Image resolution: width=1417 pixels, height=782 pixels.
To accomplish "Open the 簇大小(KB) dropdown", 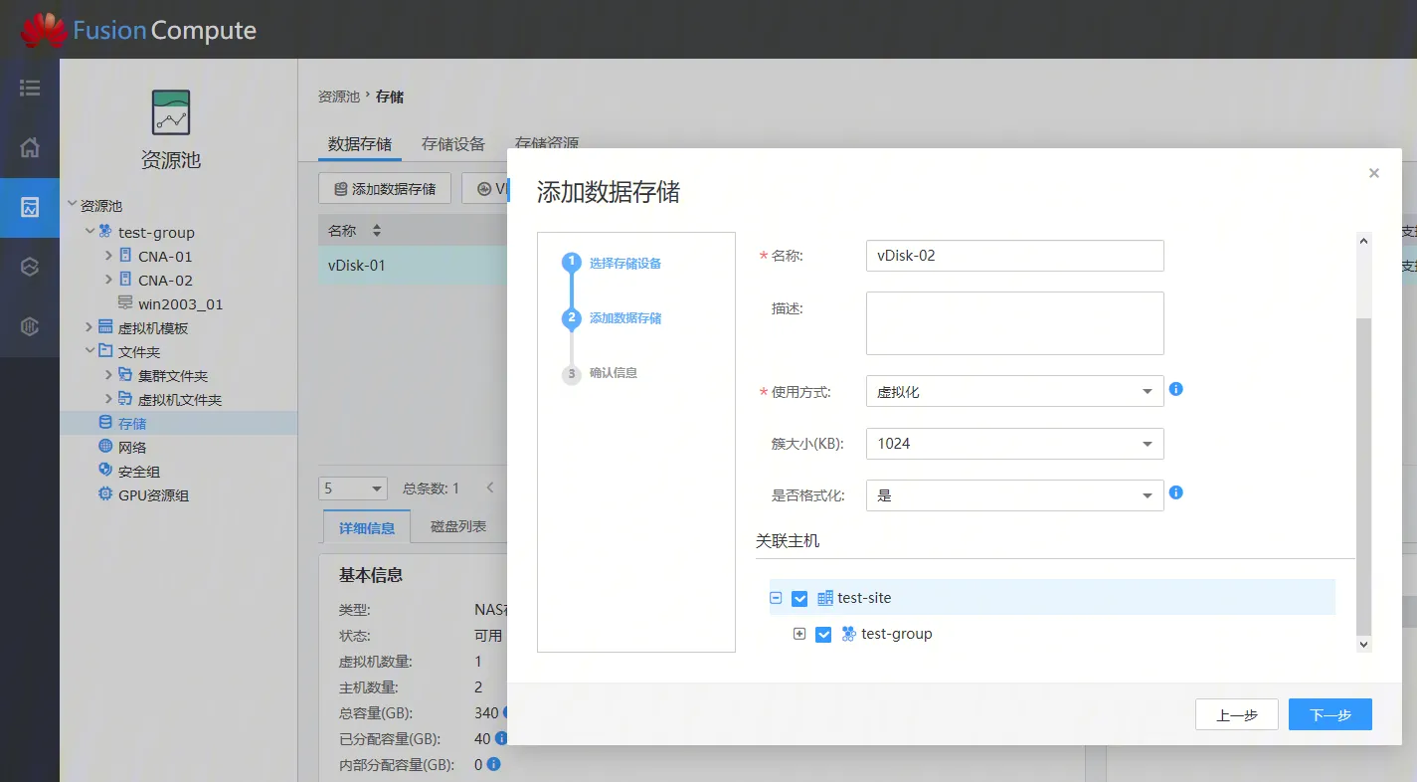I will (1014, 444).
